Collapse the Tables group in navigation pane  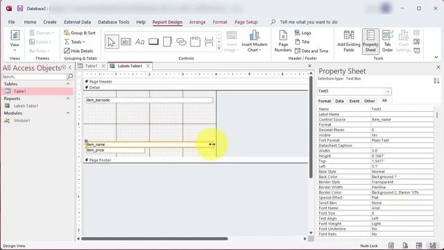[68, 84]
